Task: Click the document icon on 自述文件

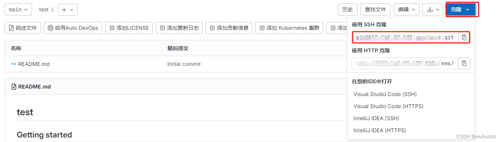Action: (11, 28)
